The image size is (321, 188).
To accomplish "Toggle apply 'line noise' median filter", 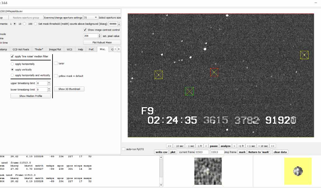I will [x=12, y=56].
